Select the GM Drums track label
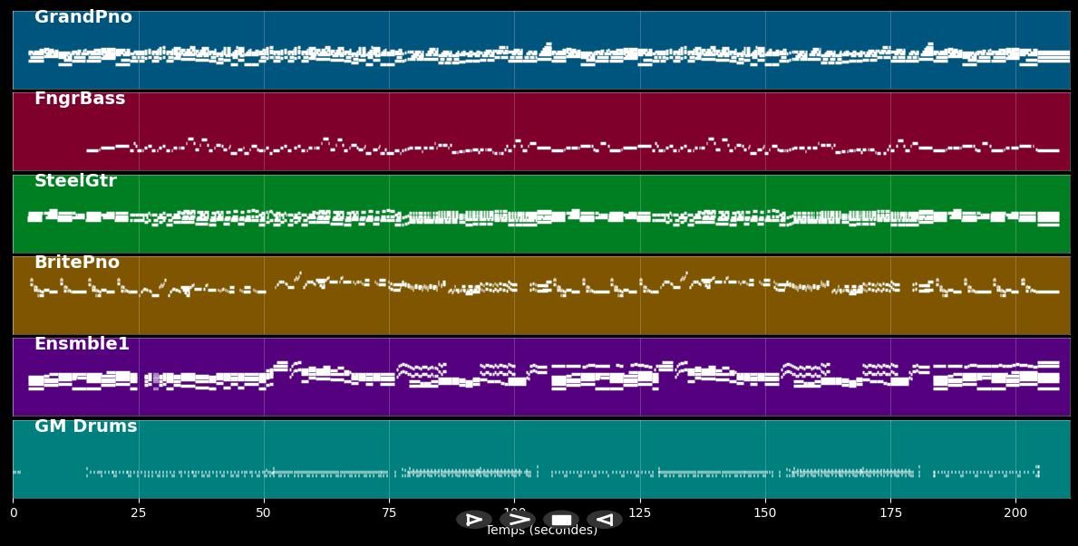The image size is (1078, 546). pyautogui.click(x=86, y=426)
